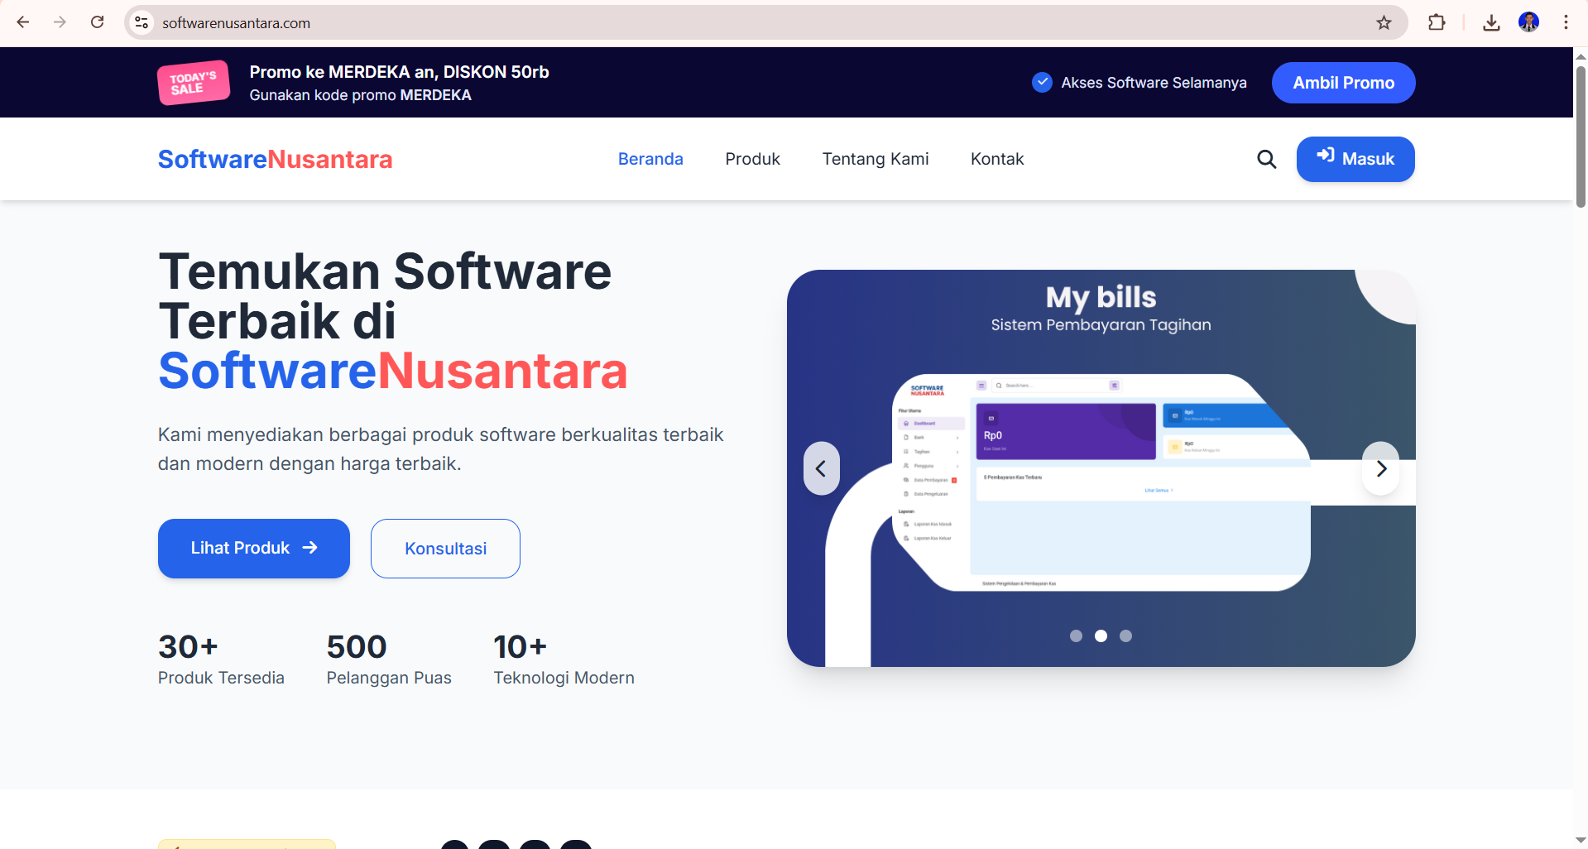This screenshot has height=849, width=1588.
Task: Bookmark the page using the star icon
Action: point(1384,22)
